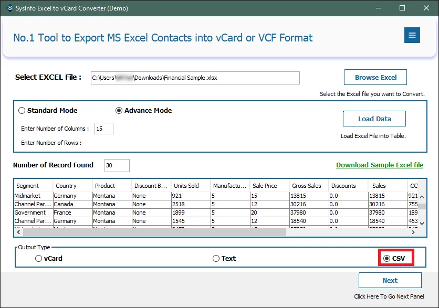Click the France country cell
Image resolution: width=439 pixels, height=308 pixels.
72,213
